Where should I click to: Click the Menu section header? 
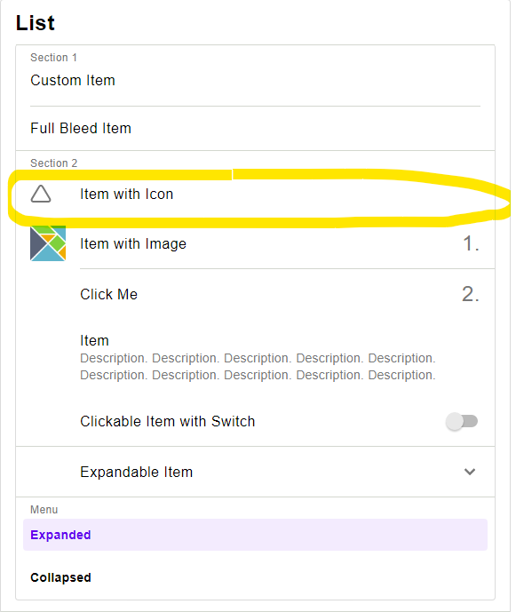click(x=44, y=510)
